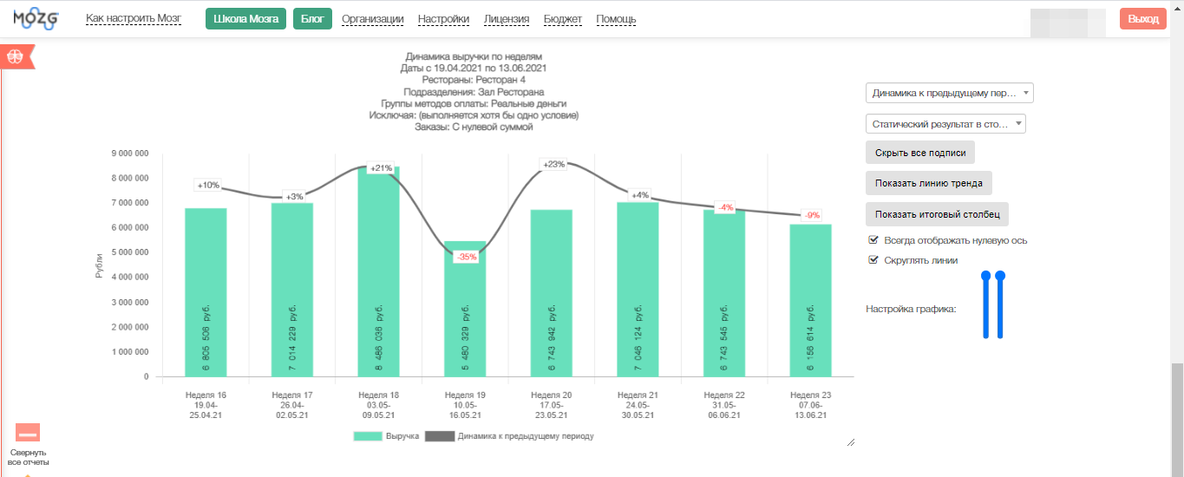1184x477 pixels.
Task: Toggle the Динамика к предыдущему периоду legend swatch
Action: pos(439,436)
